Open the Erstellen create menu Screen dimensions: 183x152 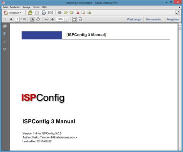point(13,13)
